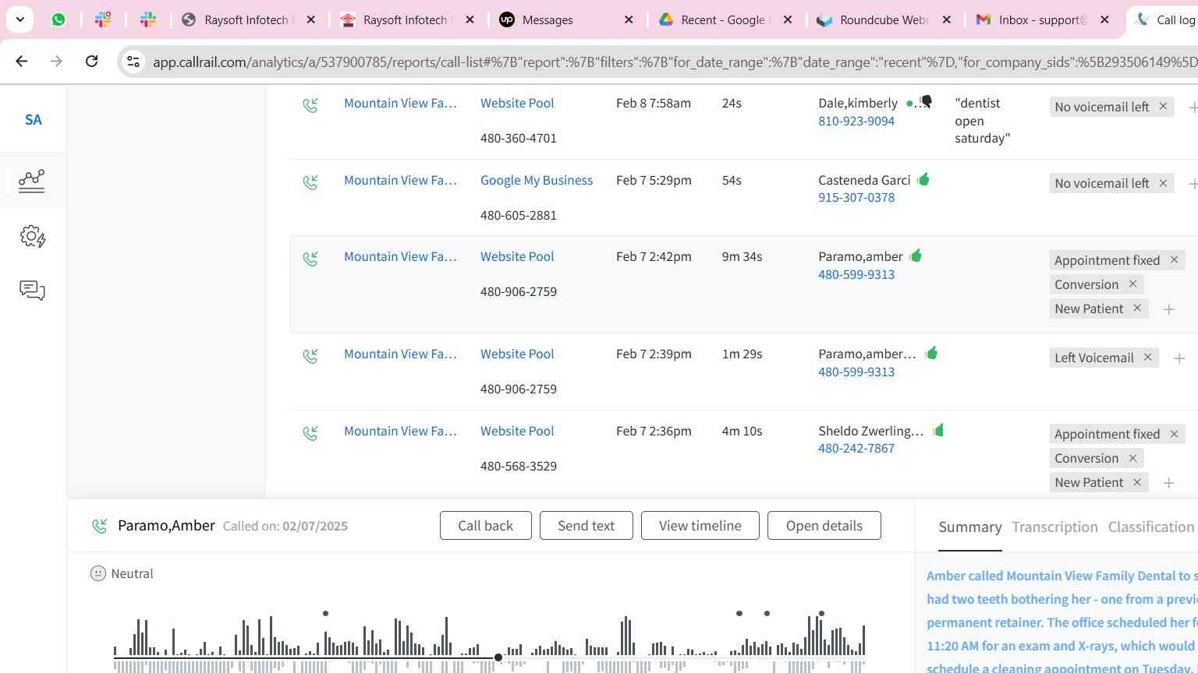
Task: Click the call icon beside Paramo,Amber heading
Action: (100, 527)
